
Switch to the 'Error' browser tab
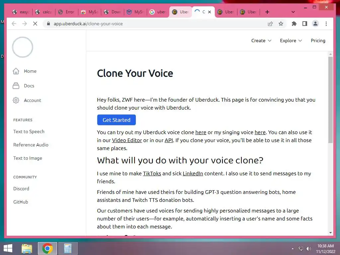(x=67, y=12)
